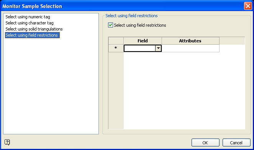254x150 pixels.
Task: Click the Cancel button
Action: [x=236, y=143]
